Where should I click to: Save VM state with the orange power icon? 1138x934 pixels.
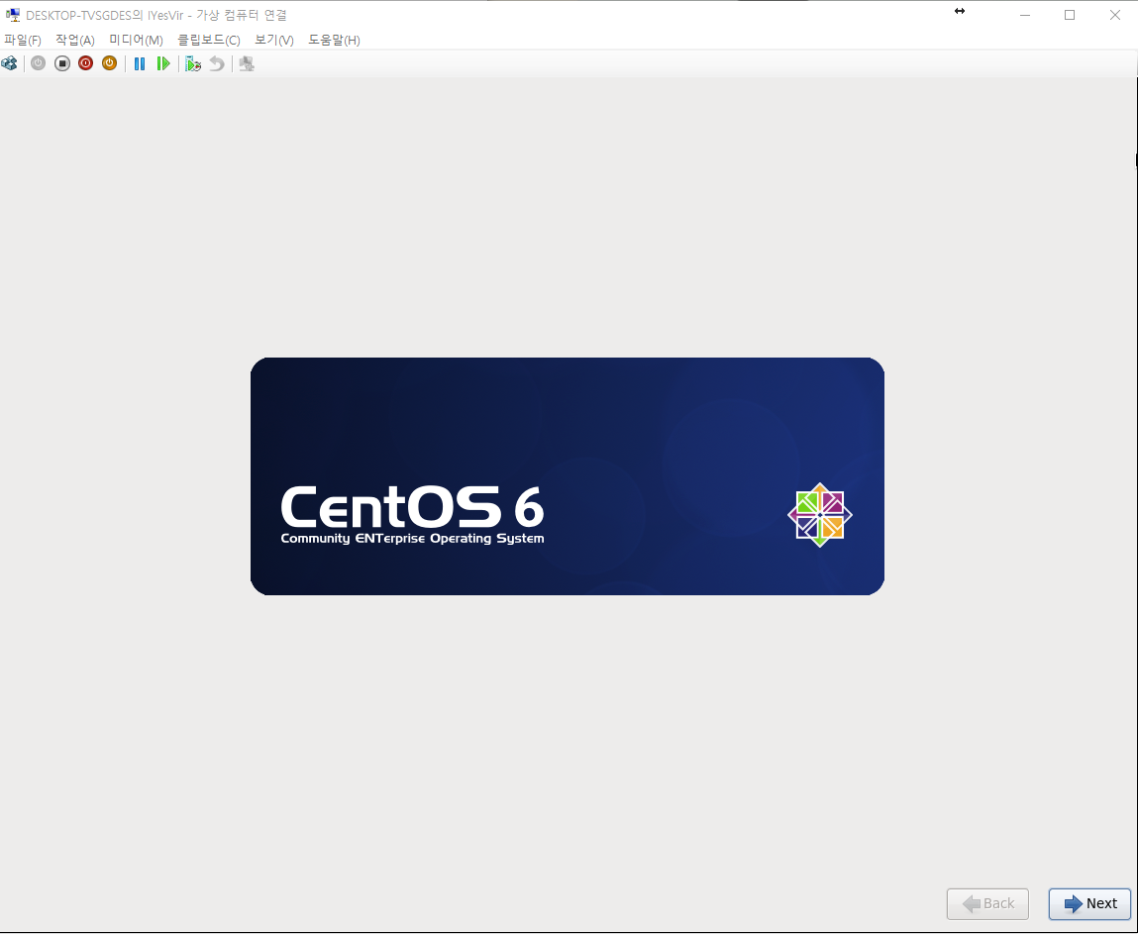(110, 63)
